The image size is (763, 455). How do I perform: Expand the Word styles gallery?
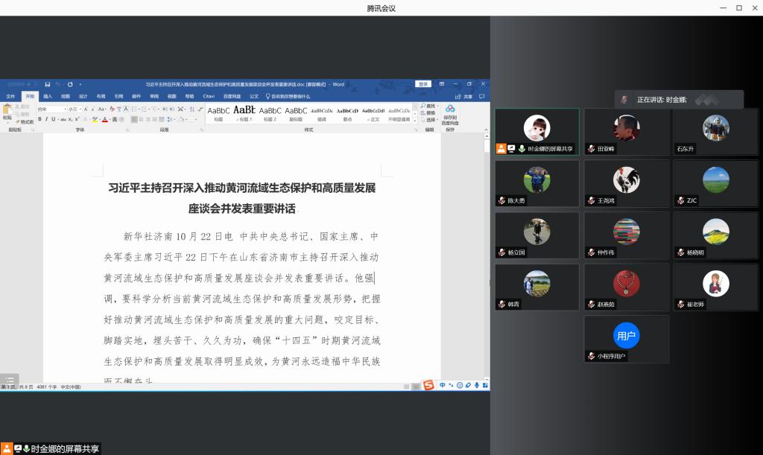point(414,119)
